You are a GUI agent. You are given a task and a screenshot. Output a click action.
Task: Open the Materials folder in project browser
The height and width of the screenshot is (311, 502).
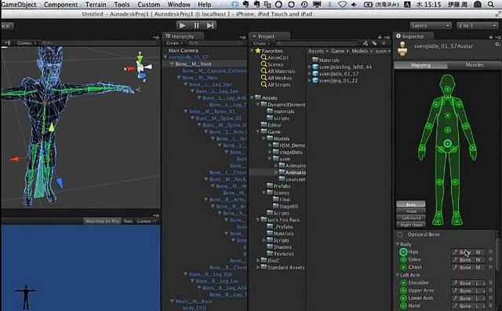[326, 60]
